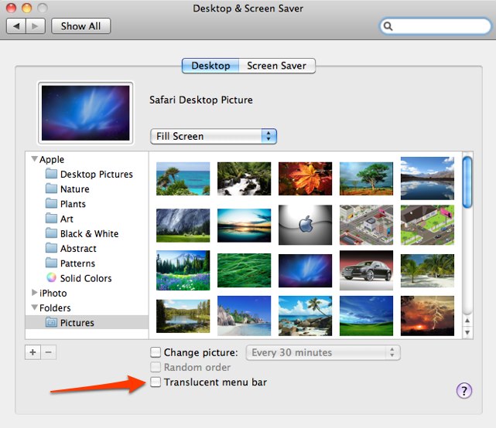The width and height of the screenshot is (496, 428).
Task: Choose the blue aurora wallpaper in the grid
Action: click(305, 270)
